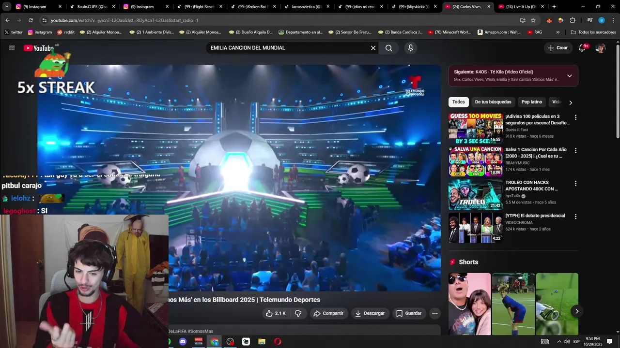Show next Shorts with arrow

pyautogui.click(x=576, y=311)
